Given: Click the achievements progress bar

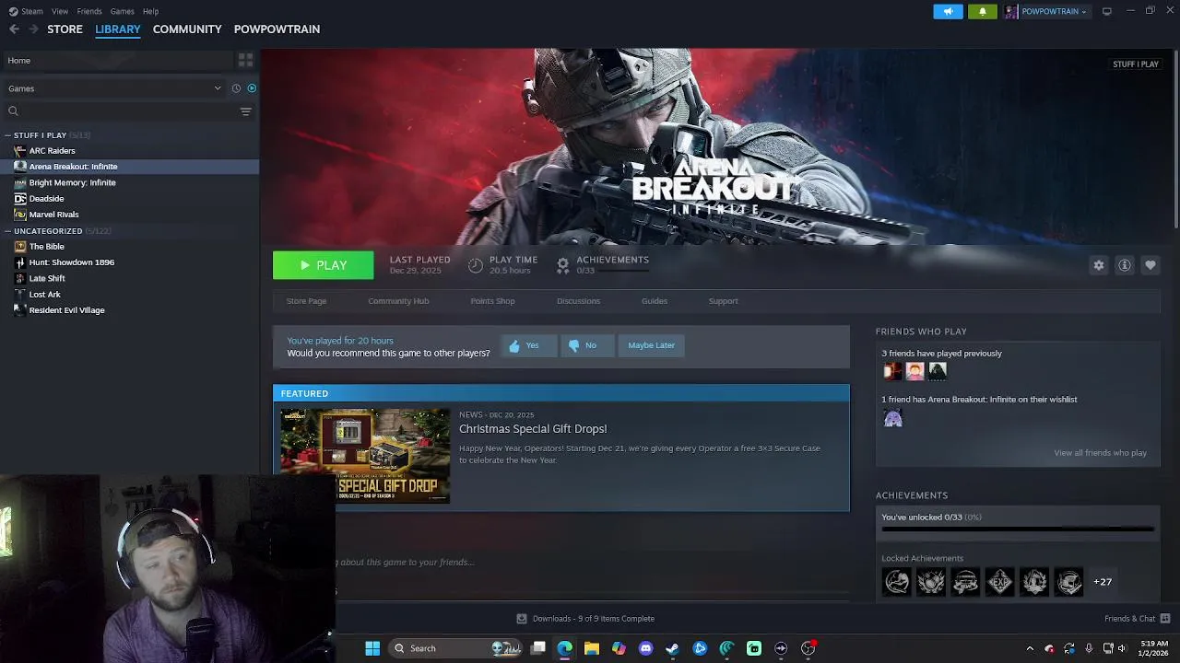Looking at the screenshot, I should (x=1018, y=529).
